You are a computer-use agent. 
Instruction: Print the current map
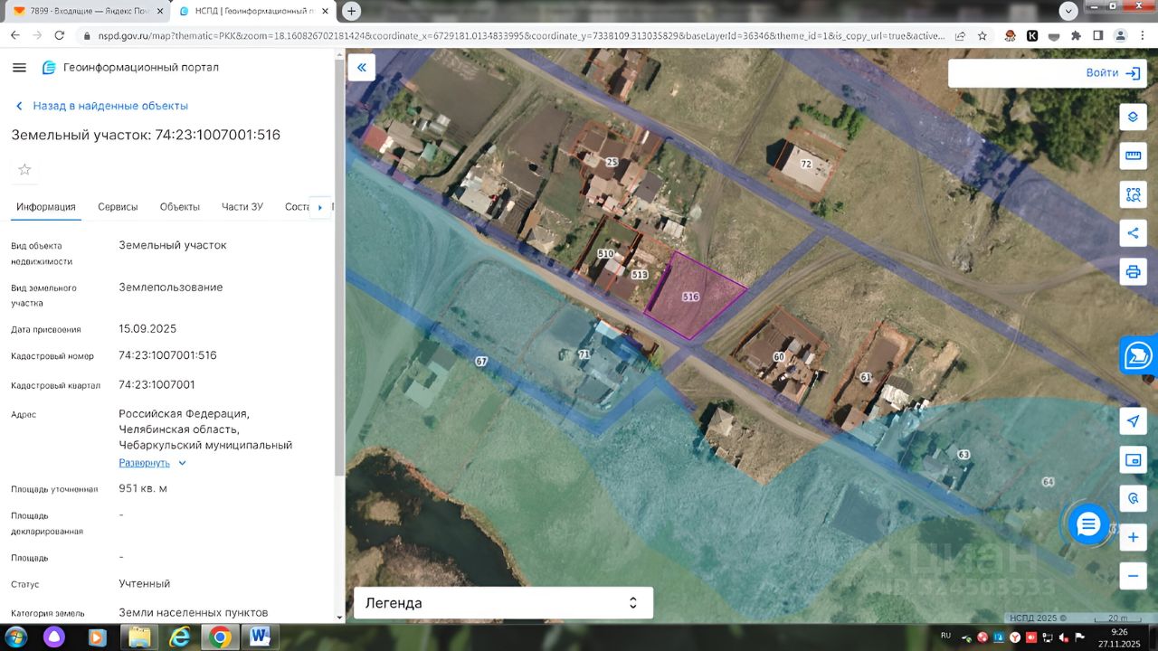click(1133, 271)
